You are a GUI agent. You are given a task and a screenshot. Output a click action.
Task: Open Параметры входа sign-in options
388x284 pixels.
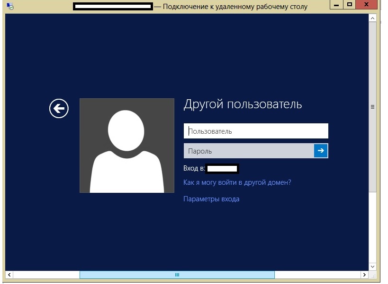pos(211,199)
